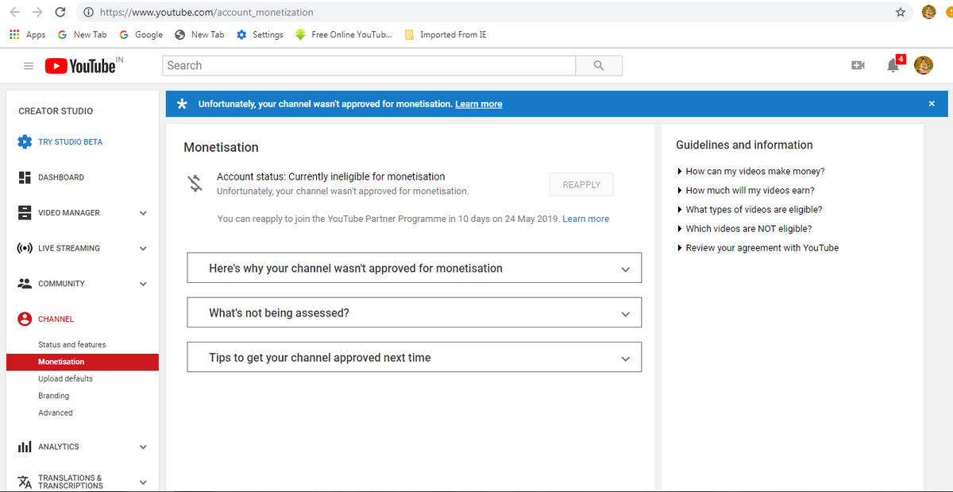Open Upload defaults submenu item

tap(65, 379)
